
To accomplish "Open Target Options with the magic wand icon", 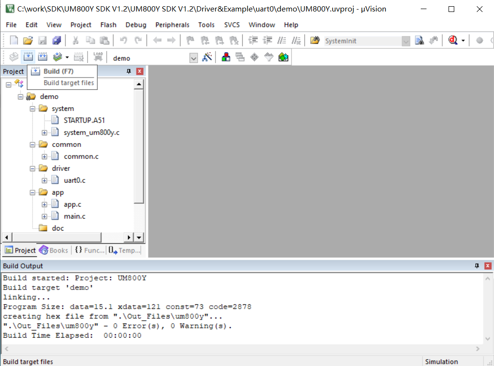I will (207, 57).
